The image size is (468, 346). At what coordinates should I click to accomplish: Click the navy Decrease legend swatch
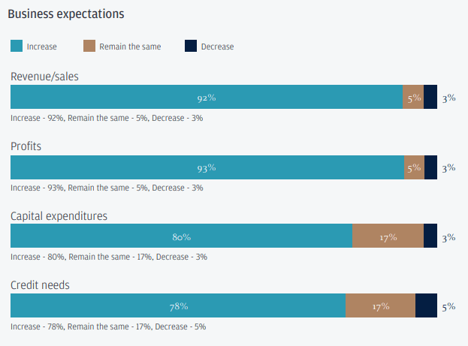tap(190, 47)
